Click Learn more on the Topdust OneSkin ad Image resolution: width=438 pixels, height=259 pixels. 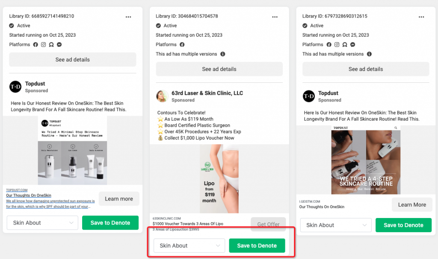coord(118,198)
